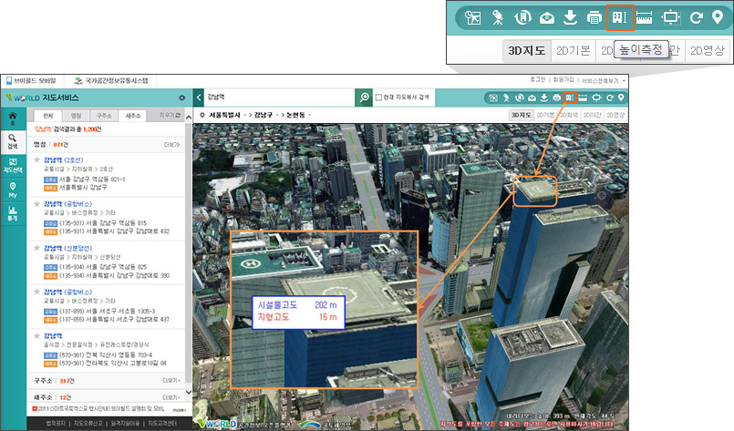The image size is (734, 431).
Task: Click the mail envelope toolbar icon
Action: click(x=532, y=97)
